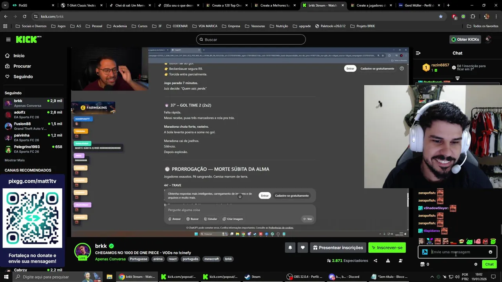The width and height of the screenshot is (502, 282).
Task: Open the chat identity badge icon
Action: [425, 252]
